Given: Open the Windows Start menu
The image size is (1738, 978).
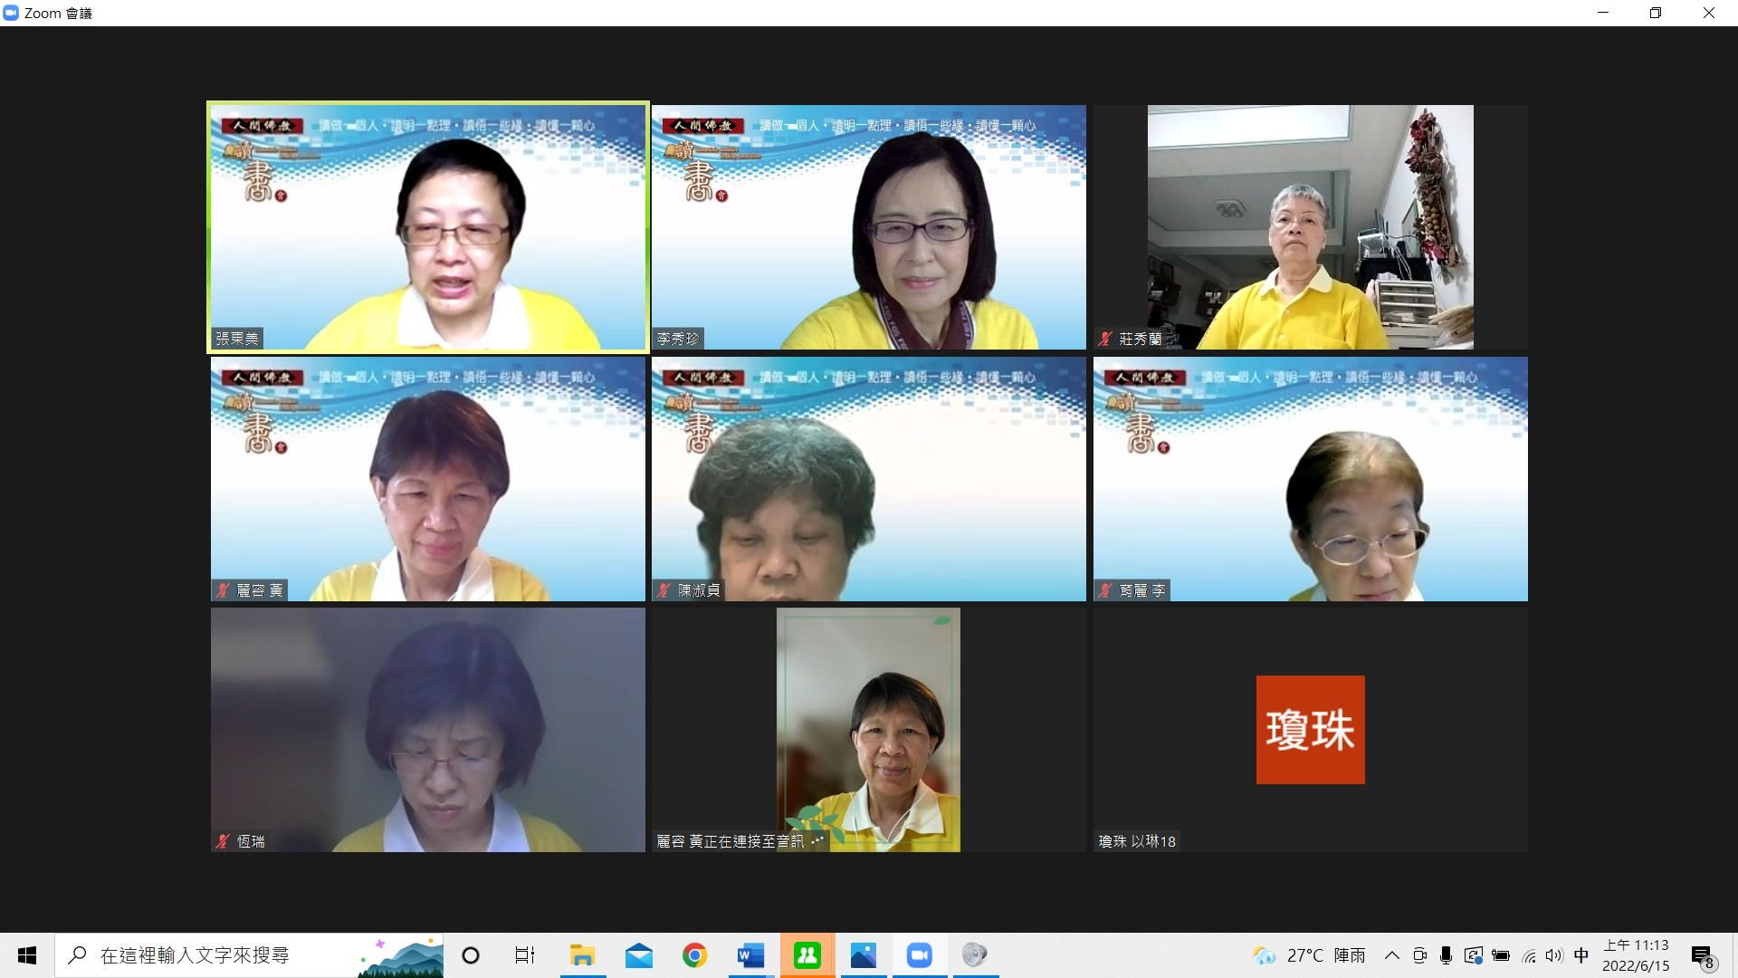Looking at the screenshot, I should tap(27, 955).
